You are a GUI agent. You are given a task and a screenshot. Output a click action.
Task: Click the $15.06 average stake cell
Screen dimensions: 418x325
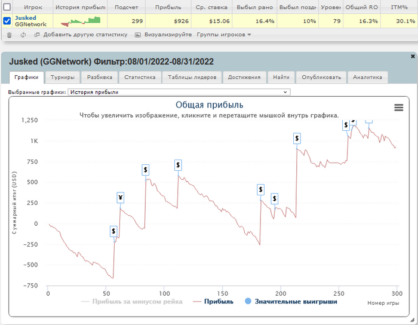click(x=211, y=21)
